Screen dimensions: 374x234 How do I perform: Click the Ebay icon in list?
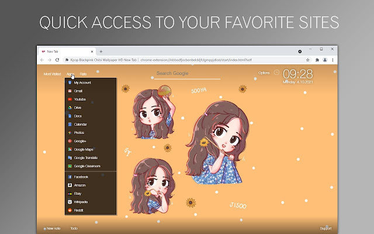[x=70, y=194]
